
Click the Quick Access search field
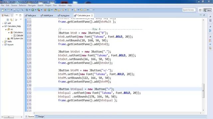coord(189,10)
